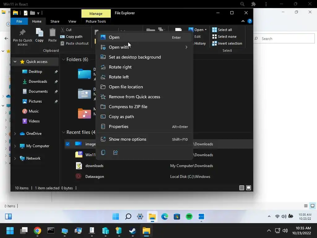Image resolution: width=317 pixels, height=238 pixels.
Task: Open Spotify on the inner taskbar
Action: click(189, 217)
